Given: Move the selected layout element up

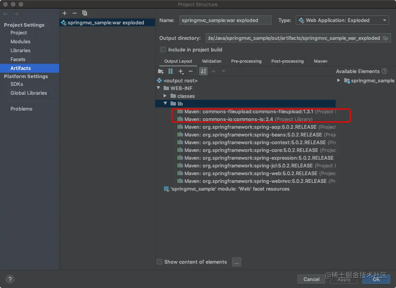Looking at the screenshot, I should point(213,71).
